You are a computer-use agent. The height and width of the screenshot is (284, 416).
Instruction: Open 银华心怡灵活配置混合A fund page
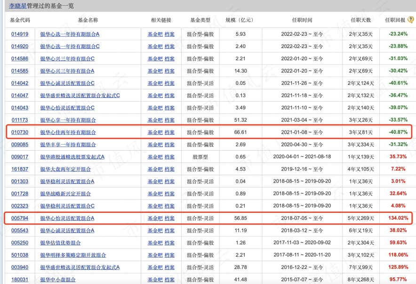67,218
